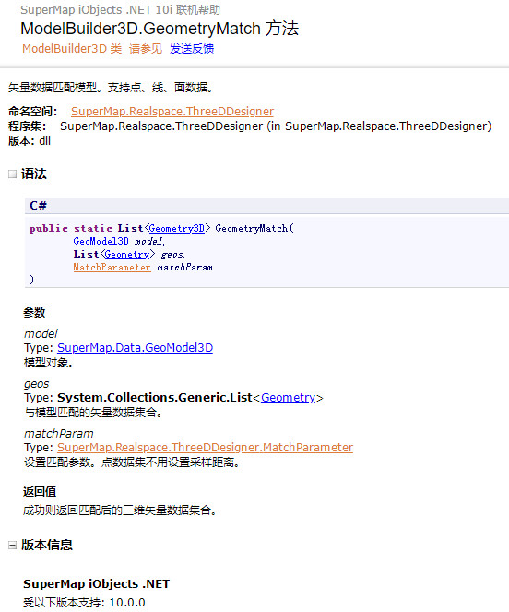
Task: Open Geometry link in geos parameter type
Action: pos(288,397)
